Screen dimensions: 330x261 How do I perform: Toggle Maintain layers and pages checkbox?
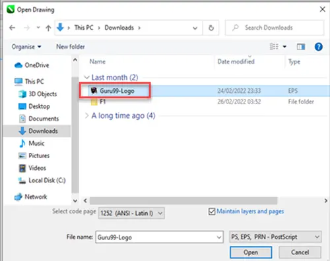pos(212,212)
